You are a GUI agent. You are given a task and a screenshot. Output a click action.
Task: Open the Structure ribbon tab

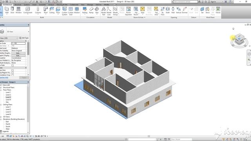point(18,5)
